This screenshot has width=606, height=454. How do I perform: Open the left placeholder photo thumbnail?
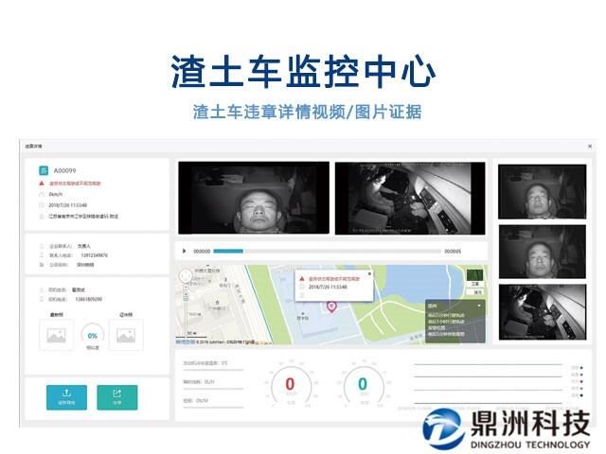coord(58,335)
